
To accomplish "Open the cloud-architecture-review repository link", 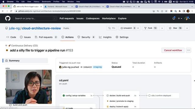I will (41, 28).
